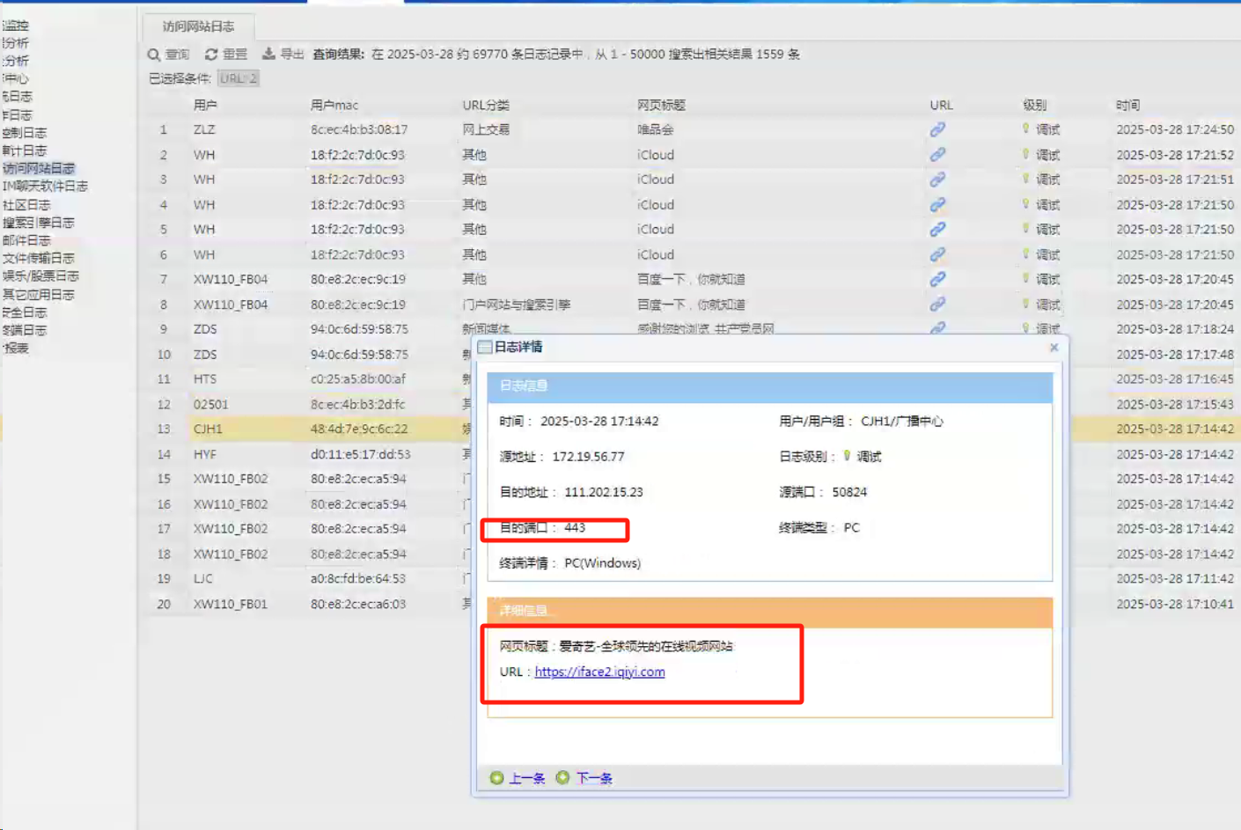This screenshot has width=1241, height=830.
Task: Click the 爱奇艺 page title text in dialog
Action: (646, 646)
